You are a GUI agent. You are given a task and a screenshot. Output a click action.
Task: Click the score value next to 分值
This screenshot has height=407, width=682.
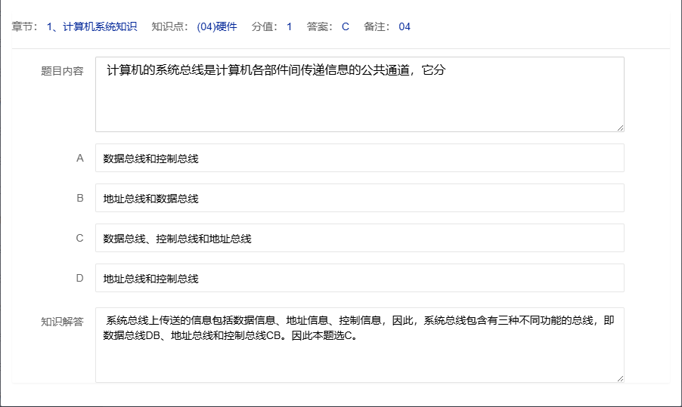(289, 27)
